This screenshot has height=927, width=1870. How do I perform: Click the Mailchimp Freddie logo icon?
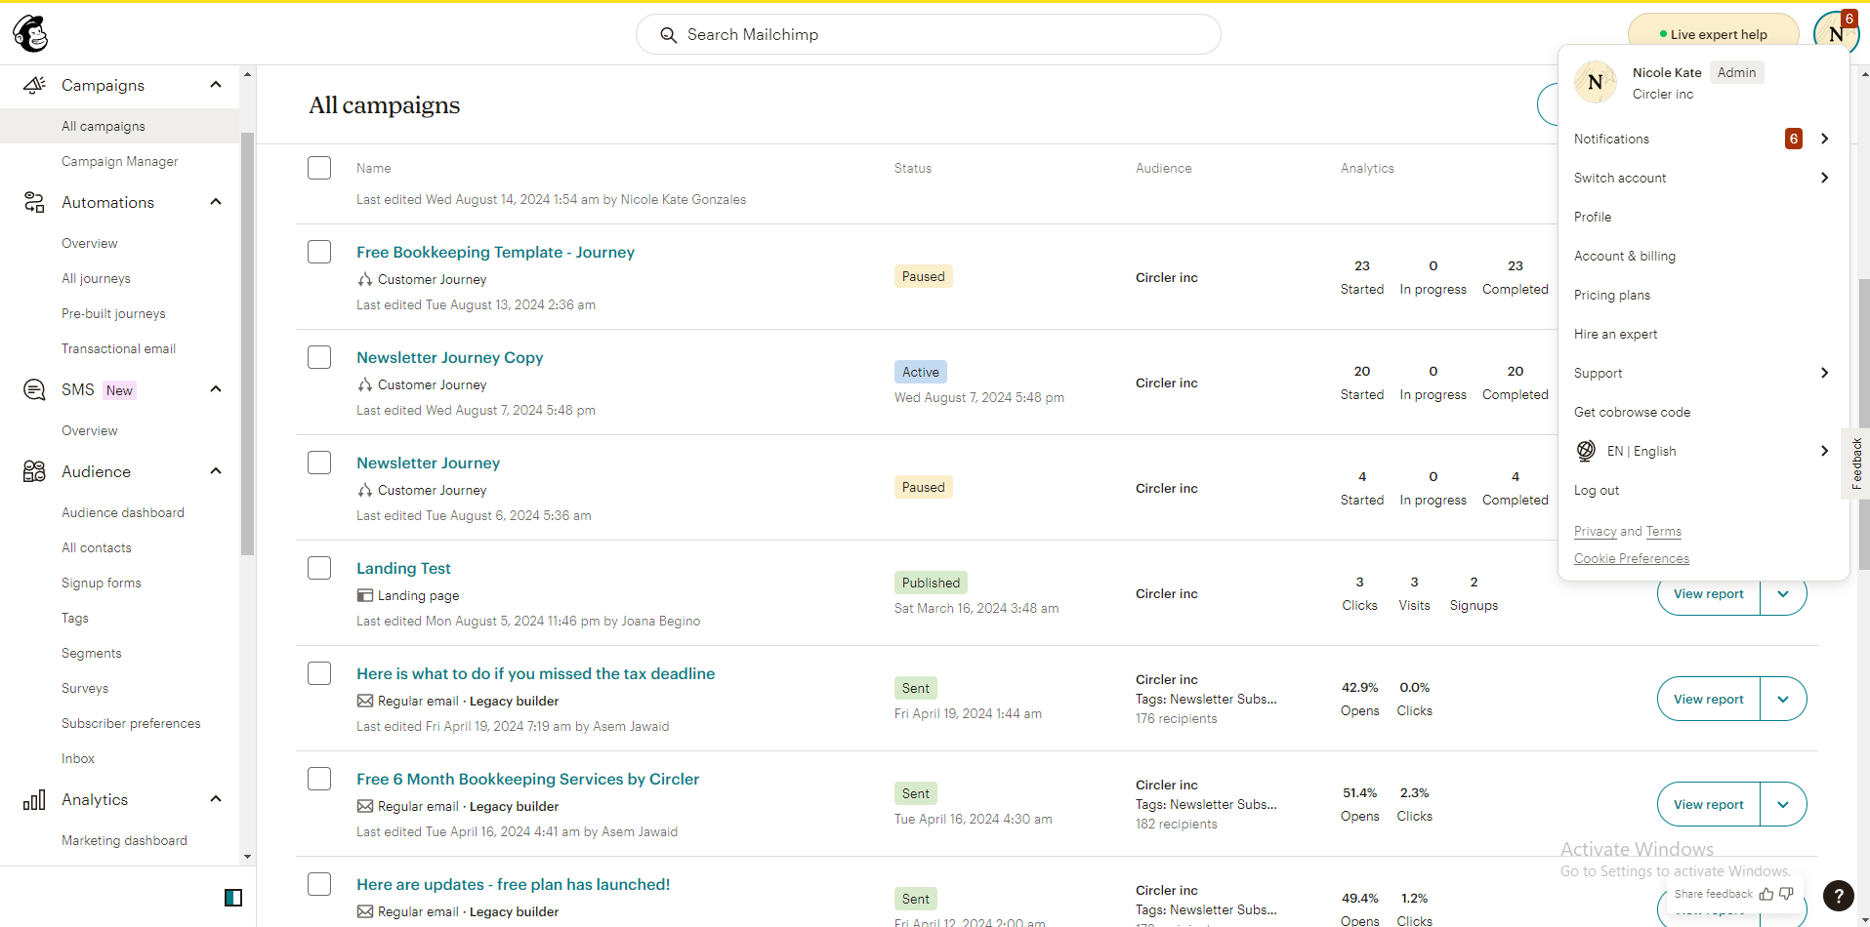(x=31, y=34)
